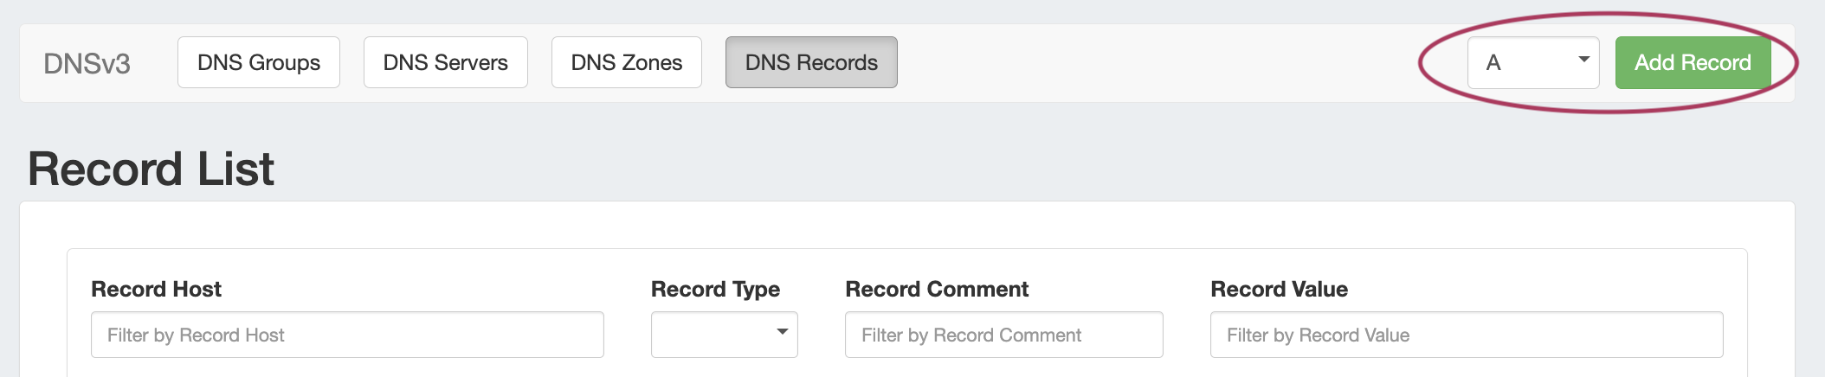The height and width of the screenshot is (377, 1825).
Task: Select the active DNS Records tab
Action: (811, 62)
